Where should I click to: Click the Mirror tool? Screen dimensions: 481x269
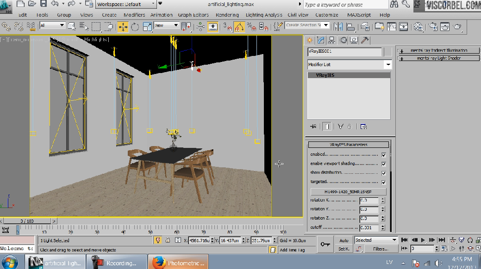point(338,27)
